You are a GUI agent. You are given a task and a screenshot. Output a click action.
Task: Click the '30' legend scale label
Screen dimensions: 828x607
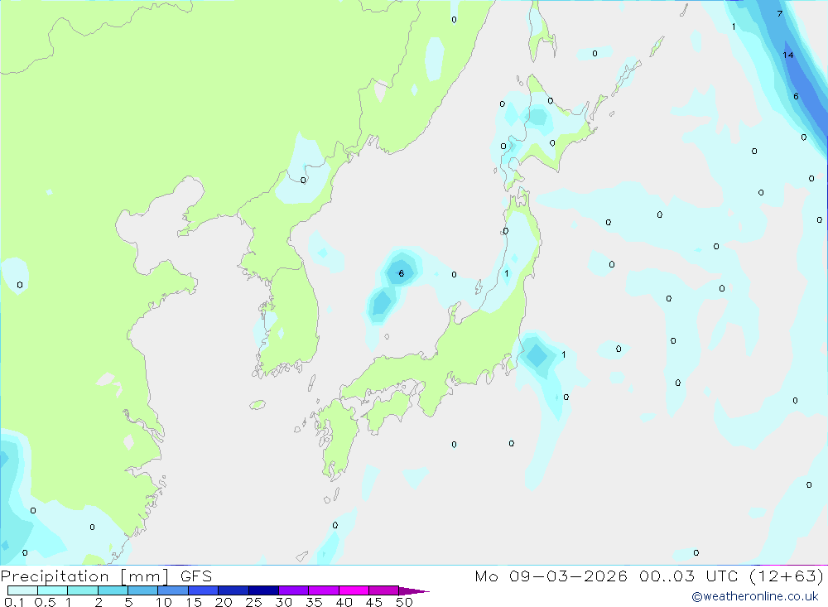283,602
